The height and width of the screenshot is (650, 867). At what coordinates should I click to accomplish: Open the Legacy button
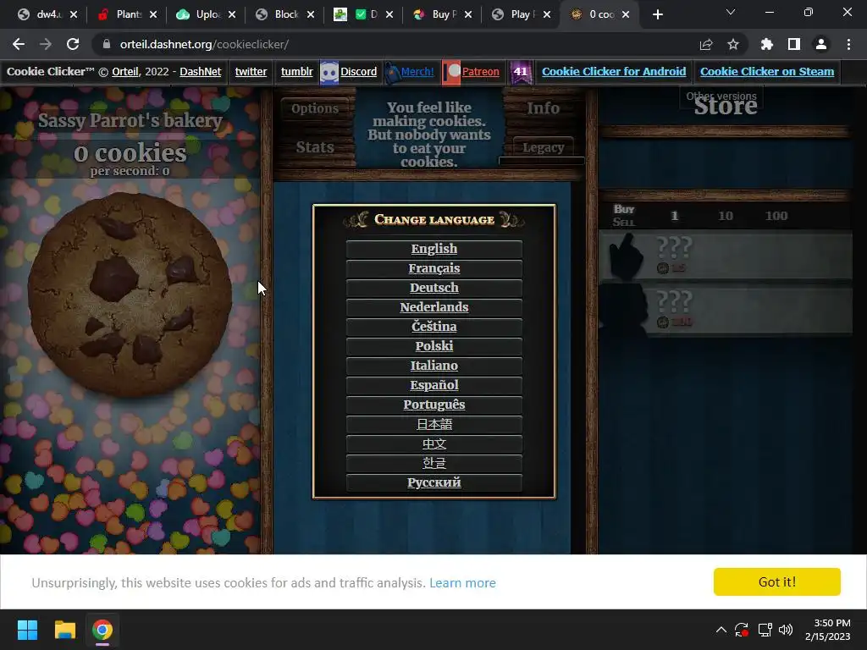(x=543, y=147)
